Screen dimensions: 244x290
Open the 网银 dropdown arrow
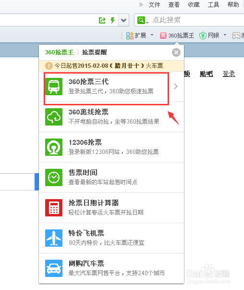225,35
